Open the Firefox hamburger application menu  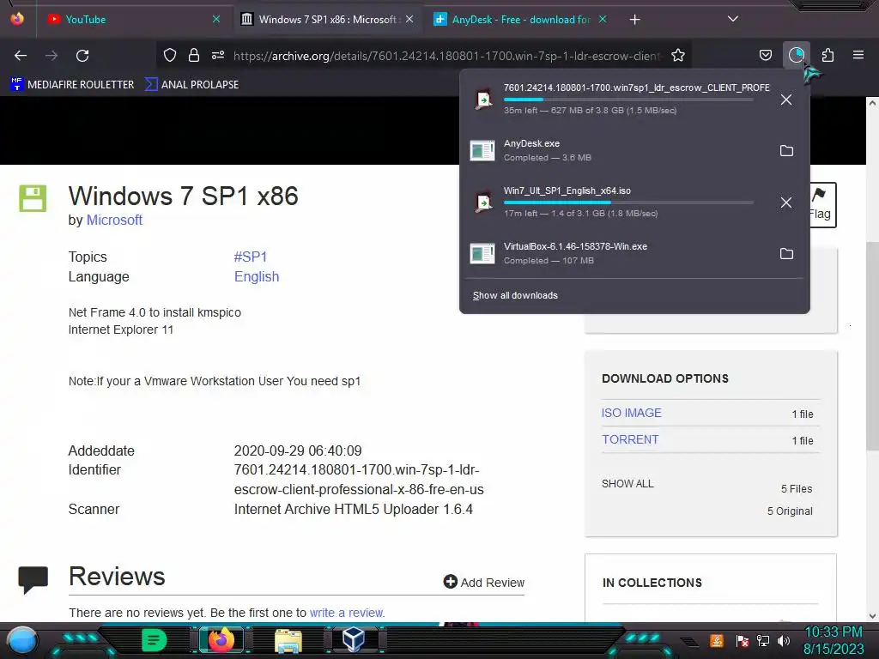click(858, 55)
